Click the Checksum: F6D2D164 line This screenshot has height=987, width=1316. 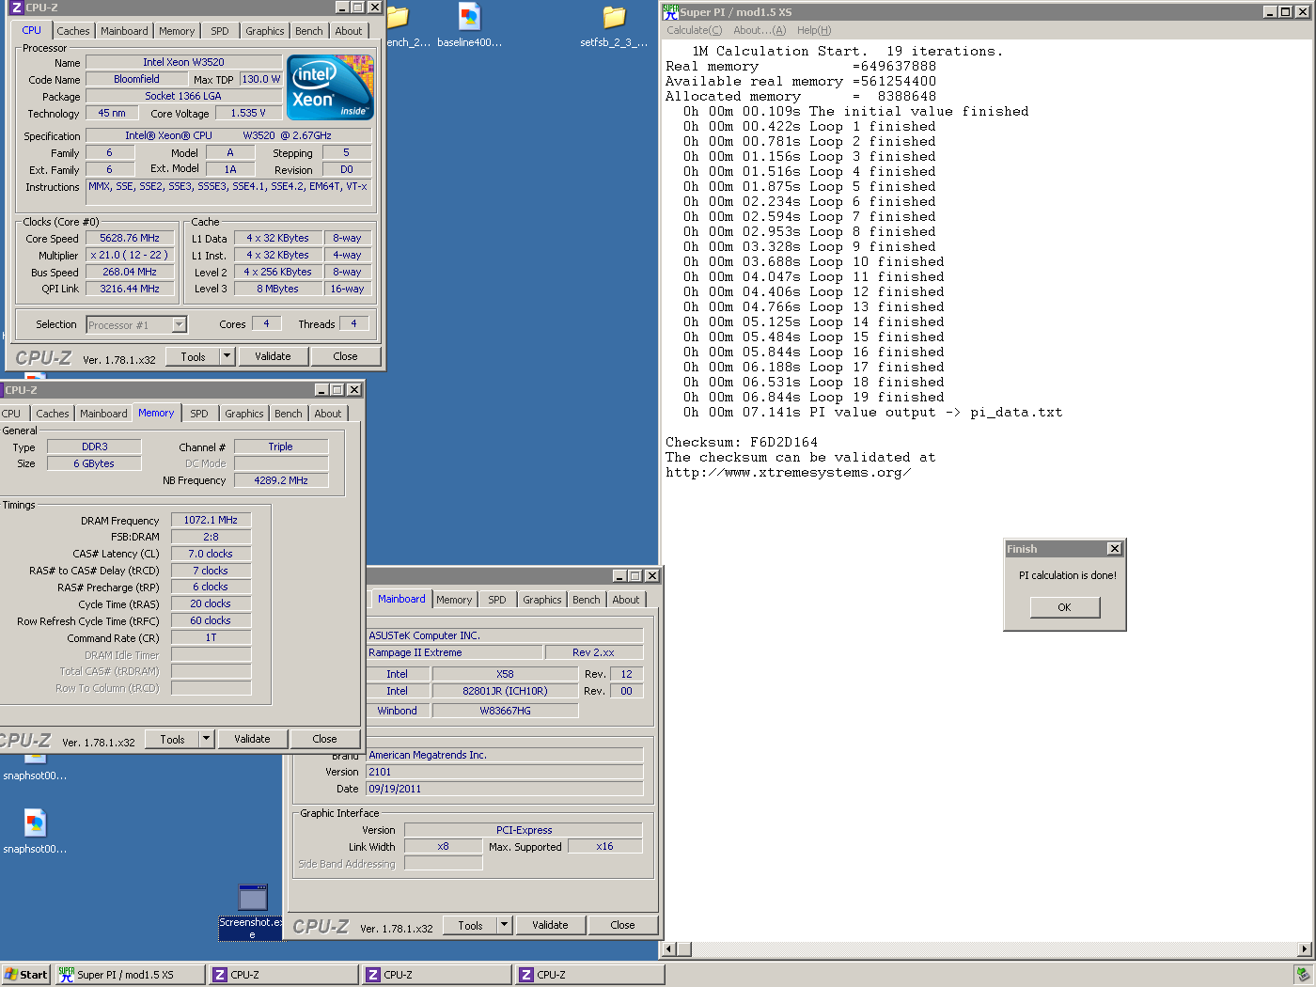click(x=742, y=442)
